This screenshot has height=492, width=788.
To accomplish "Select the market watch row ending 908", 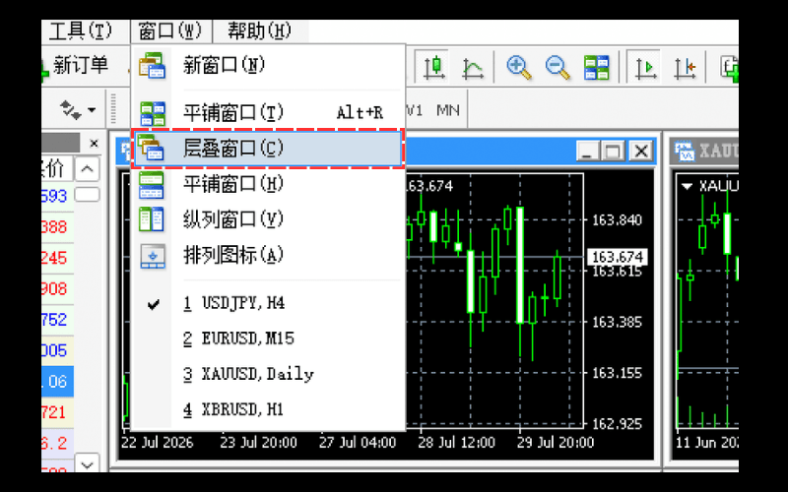I will pos(58,288).
